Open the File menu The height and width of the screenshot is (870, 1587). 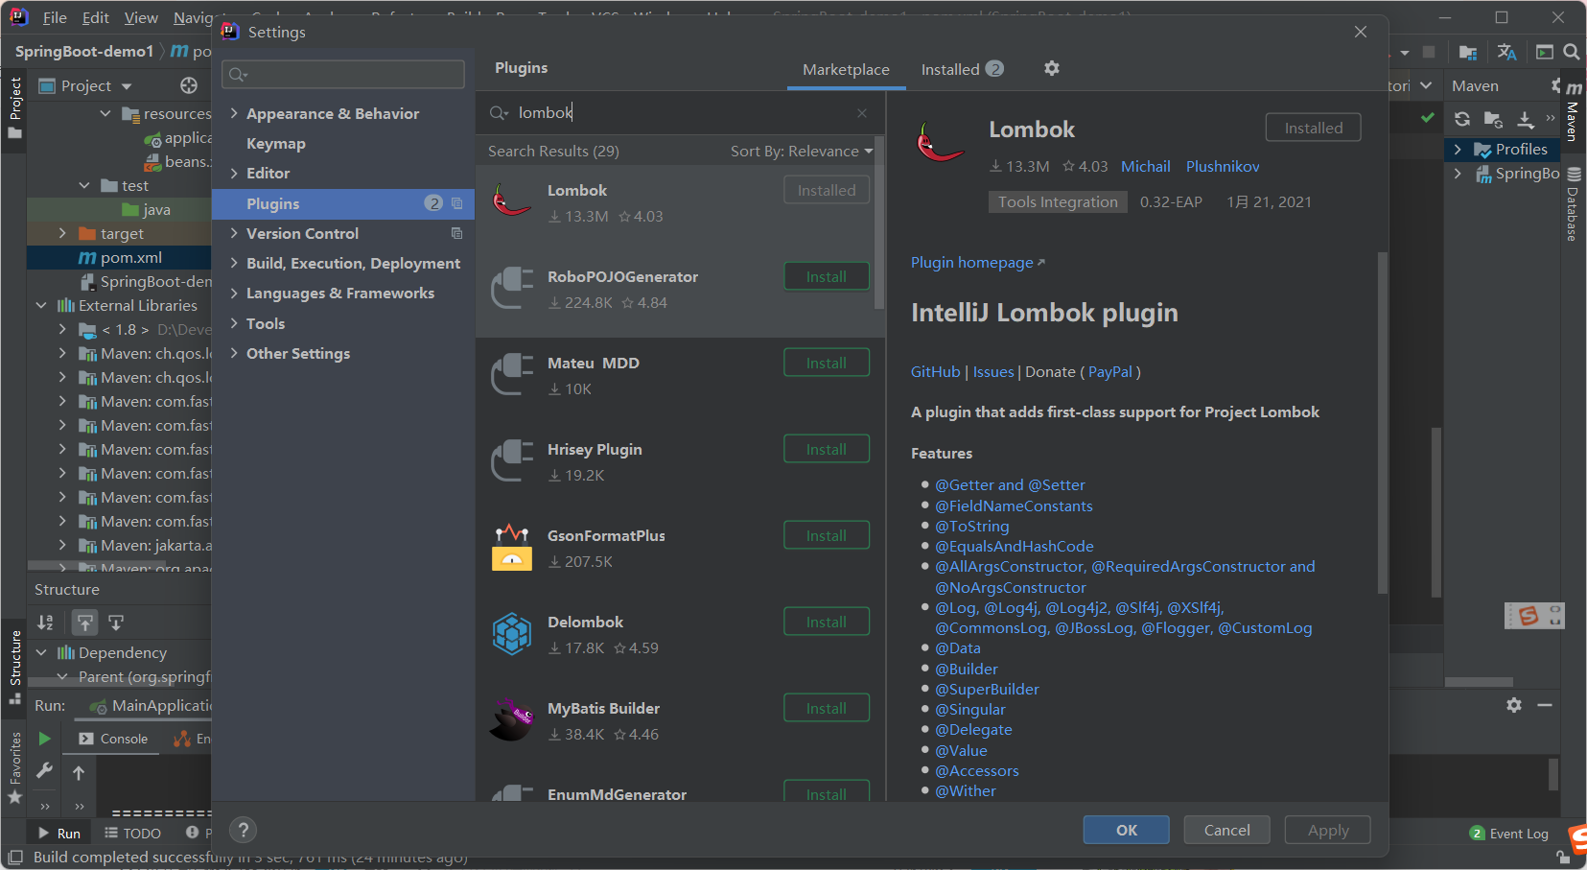pyautogui.click(x=55, y=17)
